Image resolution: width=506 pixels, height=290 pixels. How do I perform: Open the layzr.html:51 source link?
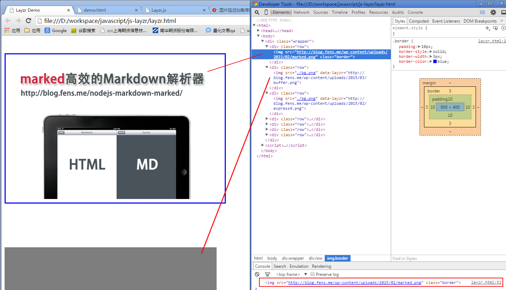486,282
